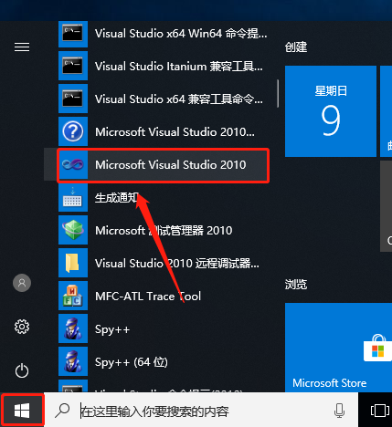
Task: Click the 创建 tile group header
Action: (x=296, y=47)
